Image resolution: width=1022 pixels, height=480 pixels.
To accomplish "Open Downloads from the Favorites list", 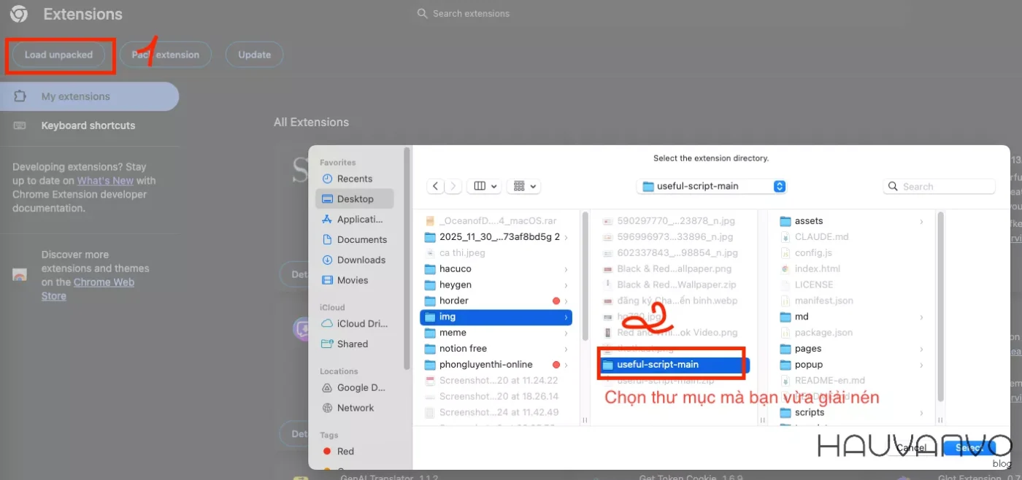I will [355, 260].
